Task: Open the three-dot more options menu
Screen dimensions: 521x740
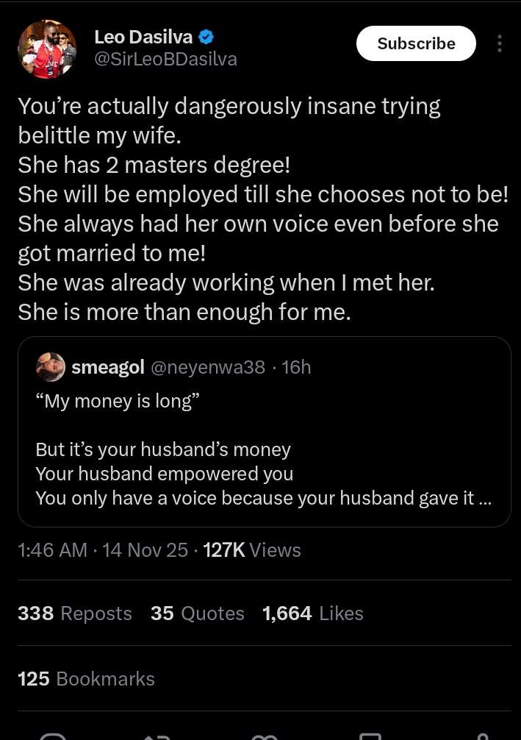Action: pos(500,44)
